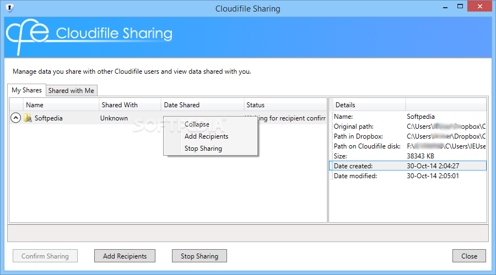Viewport: 496px width, 275px height.
Task: Sort by the Name column header
Action: coord(61,105)
